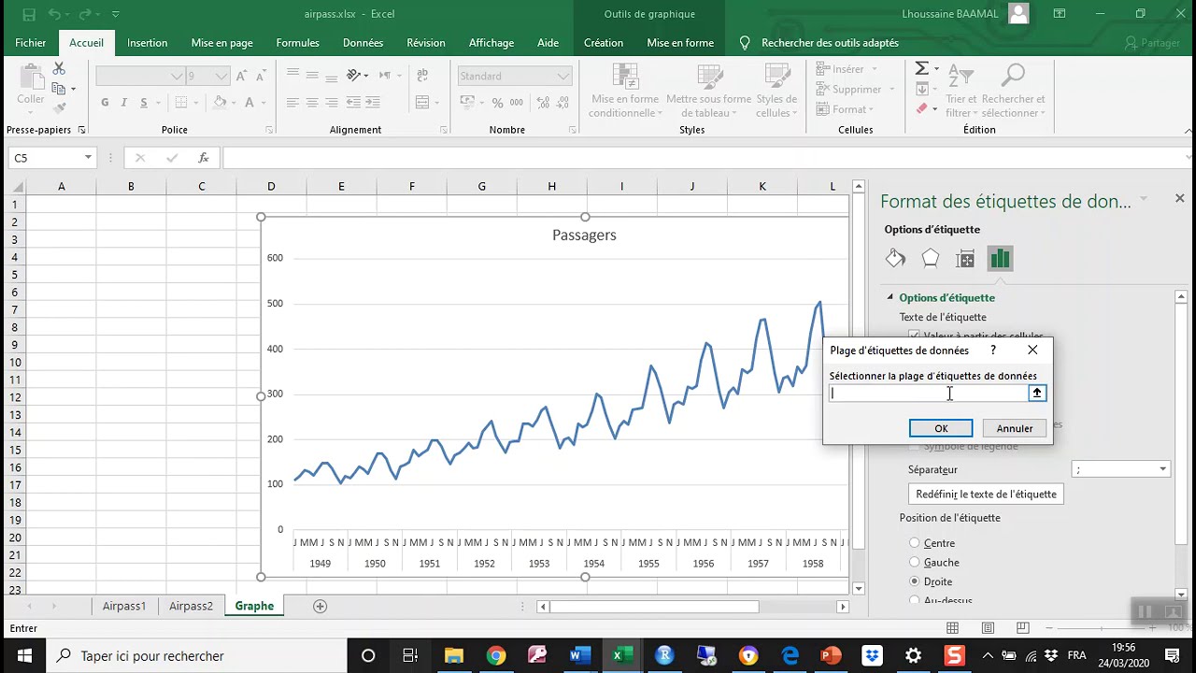Switch to the Airpass2 sheet tab
Image resolution: width=1196 pixels, height=673 pixels.
(x=191, y=606)
